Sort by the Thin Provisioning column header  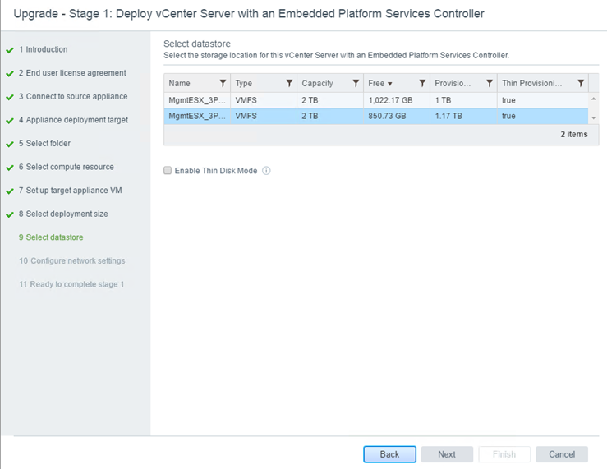(x=531, y=83)
